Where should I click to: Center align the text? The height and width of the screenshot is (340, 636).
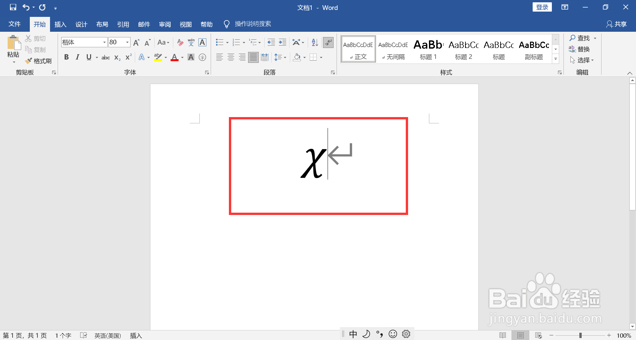pyautogui.click(x=231, y=57)
